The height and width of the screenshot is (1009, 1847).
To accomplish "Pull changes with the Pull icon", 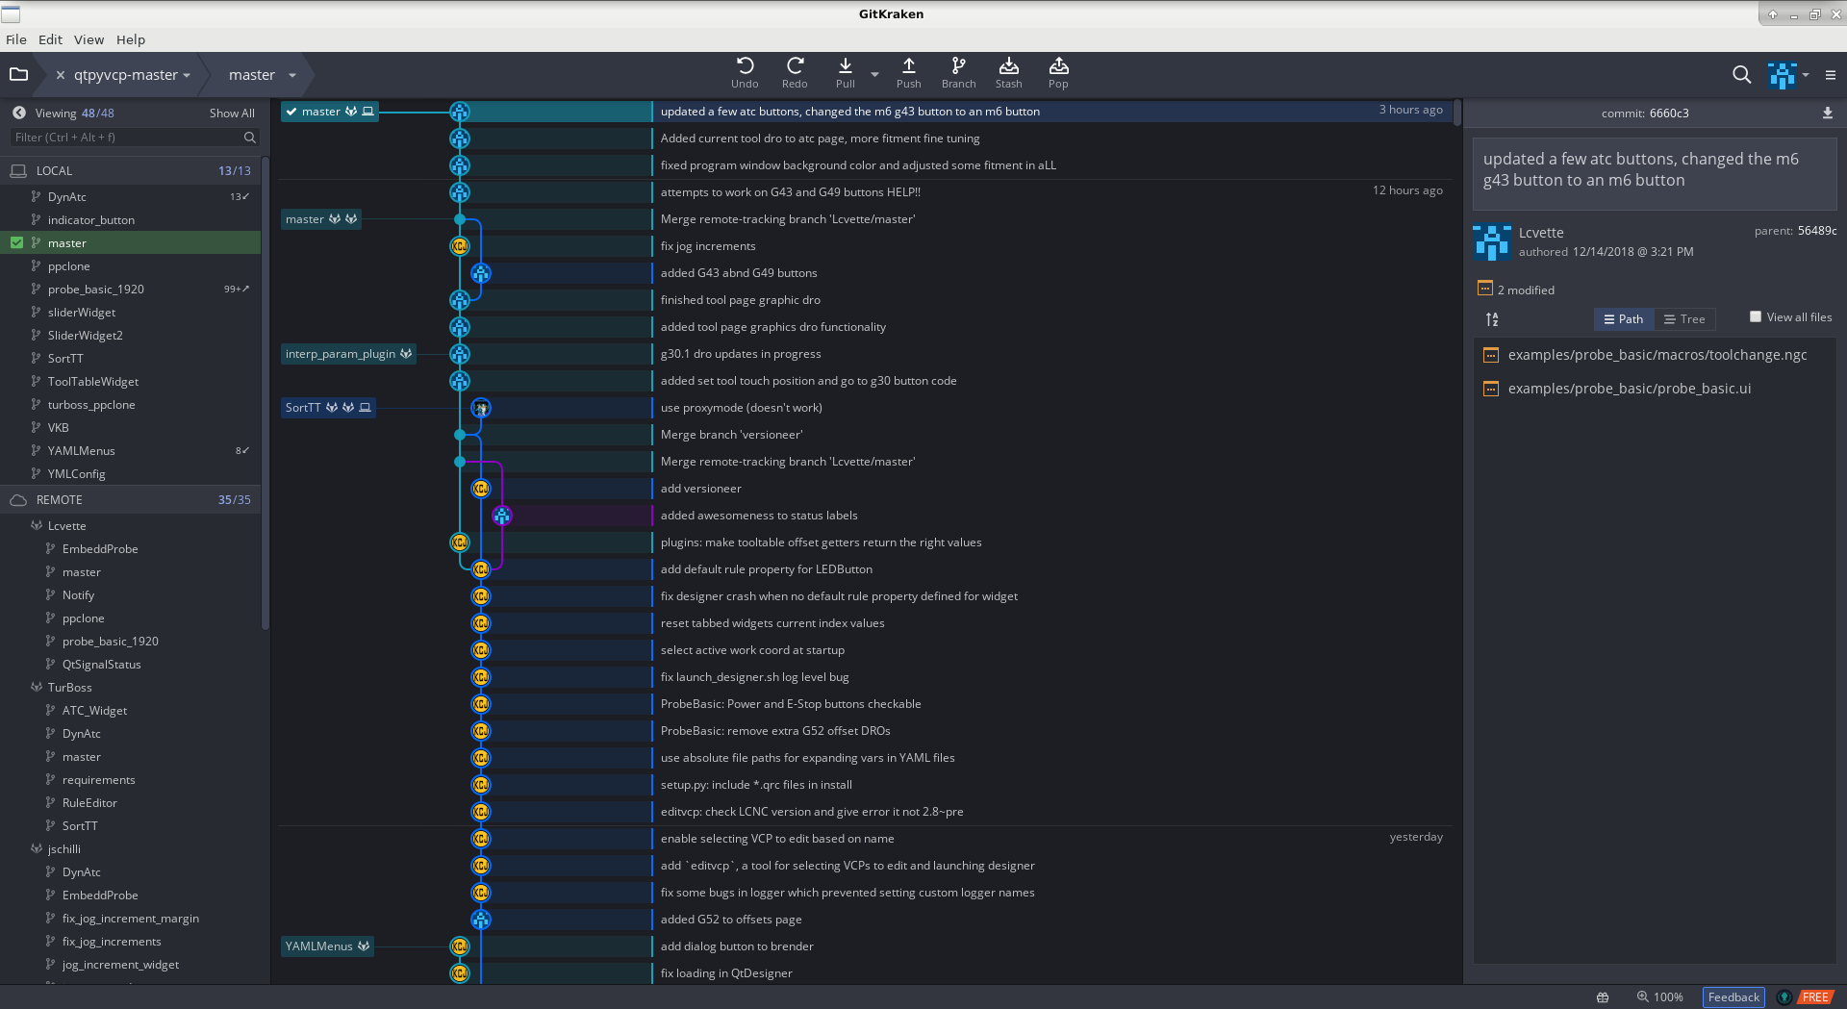I will coord(845,65).
